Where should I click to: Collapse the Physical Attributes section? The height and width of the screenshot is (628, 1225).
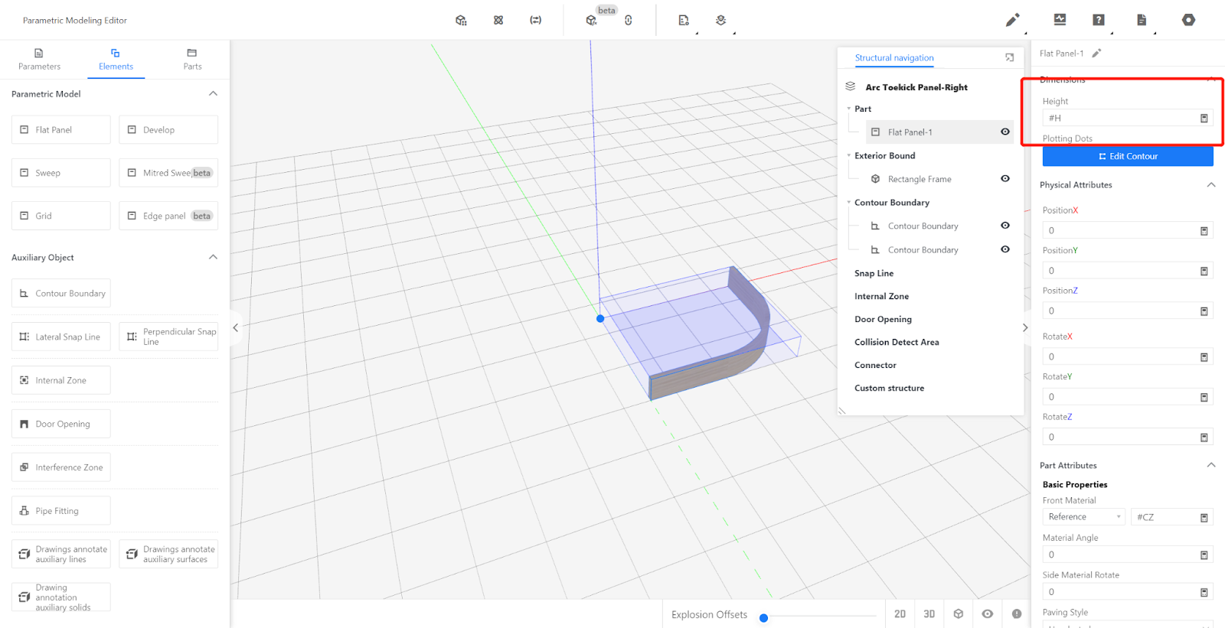point(1210,185)
